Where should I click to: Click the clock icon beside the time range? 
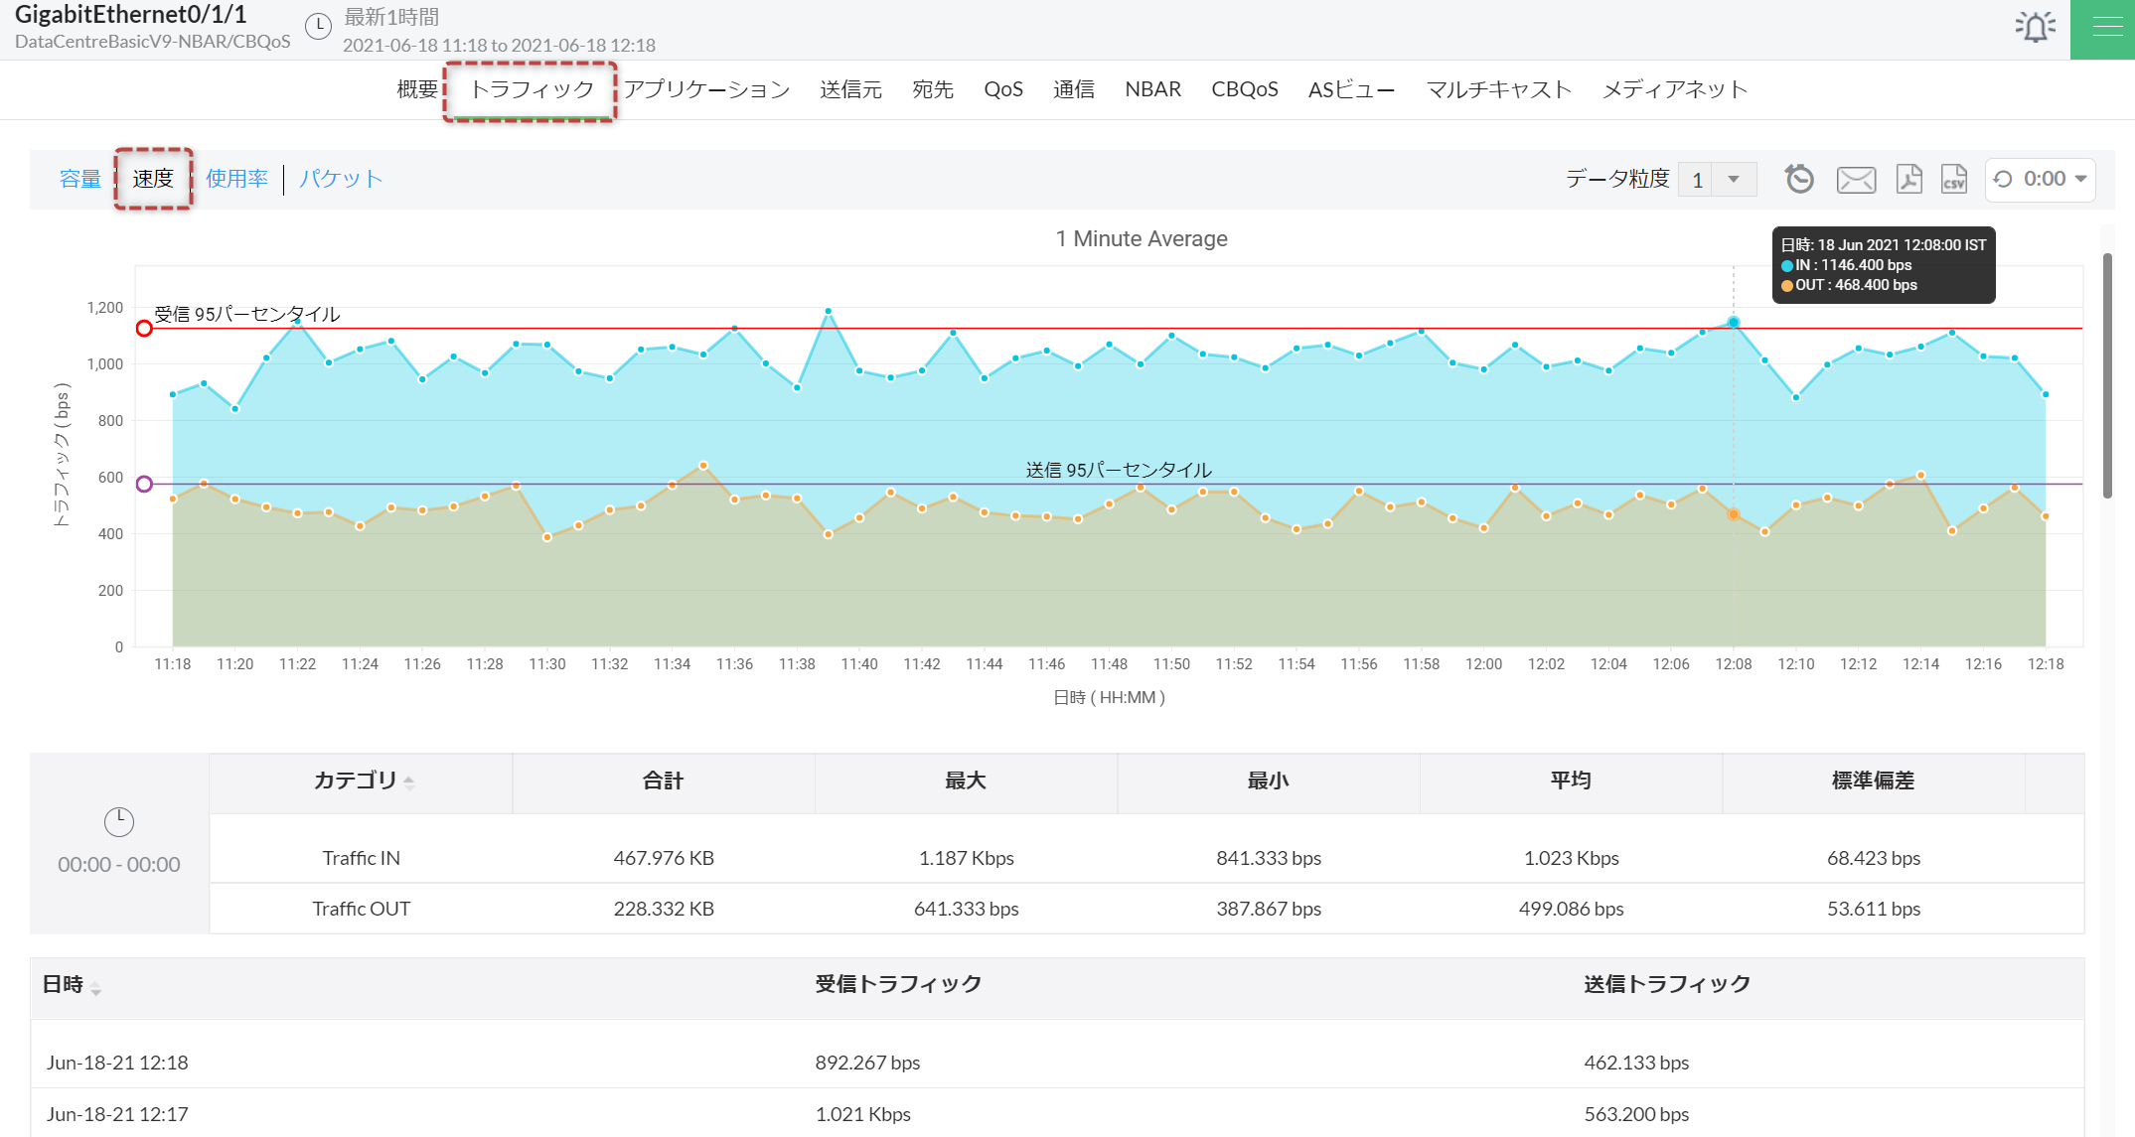pyautogui.click(x=318, y=27)
